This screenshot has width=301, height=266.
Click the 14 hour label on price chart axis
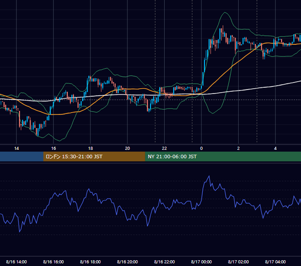click(x=16, y=149)
